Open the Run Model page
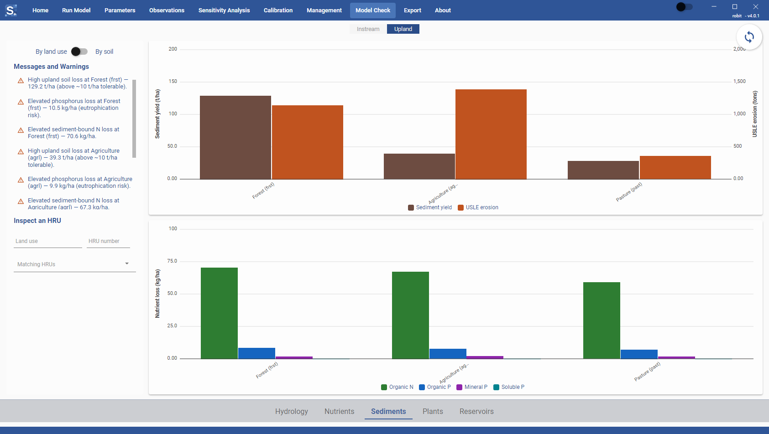The image size is (769, 434). pyautogui.click(x=76, y=10)
